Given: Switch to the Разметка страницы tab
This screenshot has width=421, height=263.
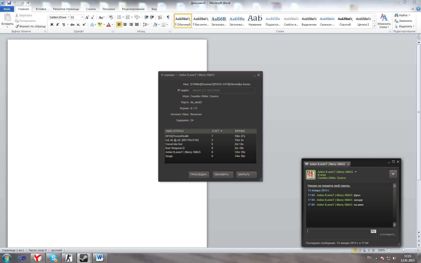Looking at the screenshot, I should (x=66, y=9).
